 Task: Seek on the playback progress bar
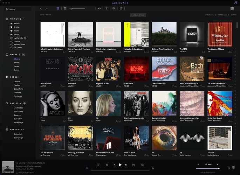[x=120, y=171]
